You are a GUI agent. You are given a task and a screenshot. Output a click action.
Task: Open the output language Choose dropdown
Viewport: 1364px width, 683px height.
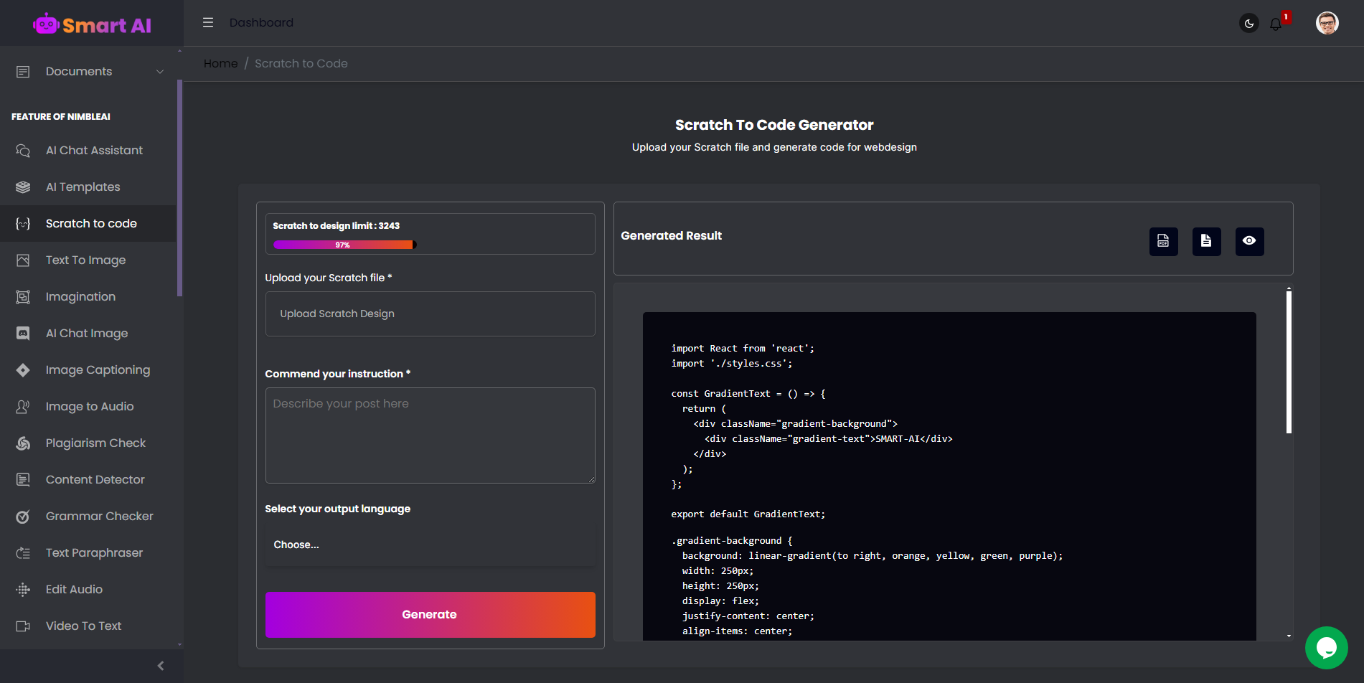(x=430, y=545)
